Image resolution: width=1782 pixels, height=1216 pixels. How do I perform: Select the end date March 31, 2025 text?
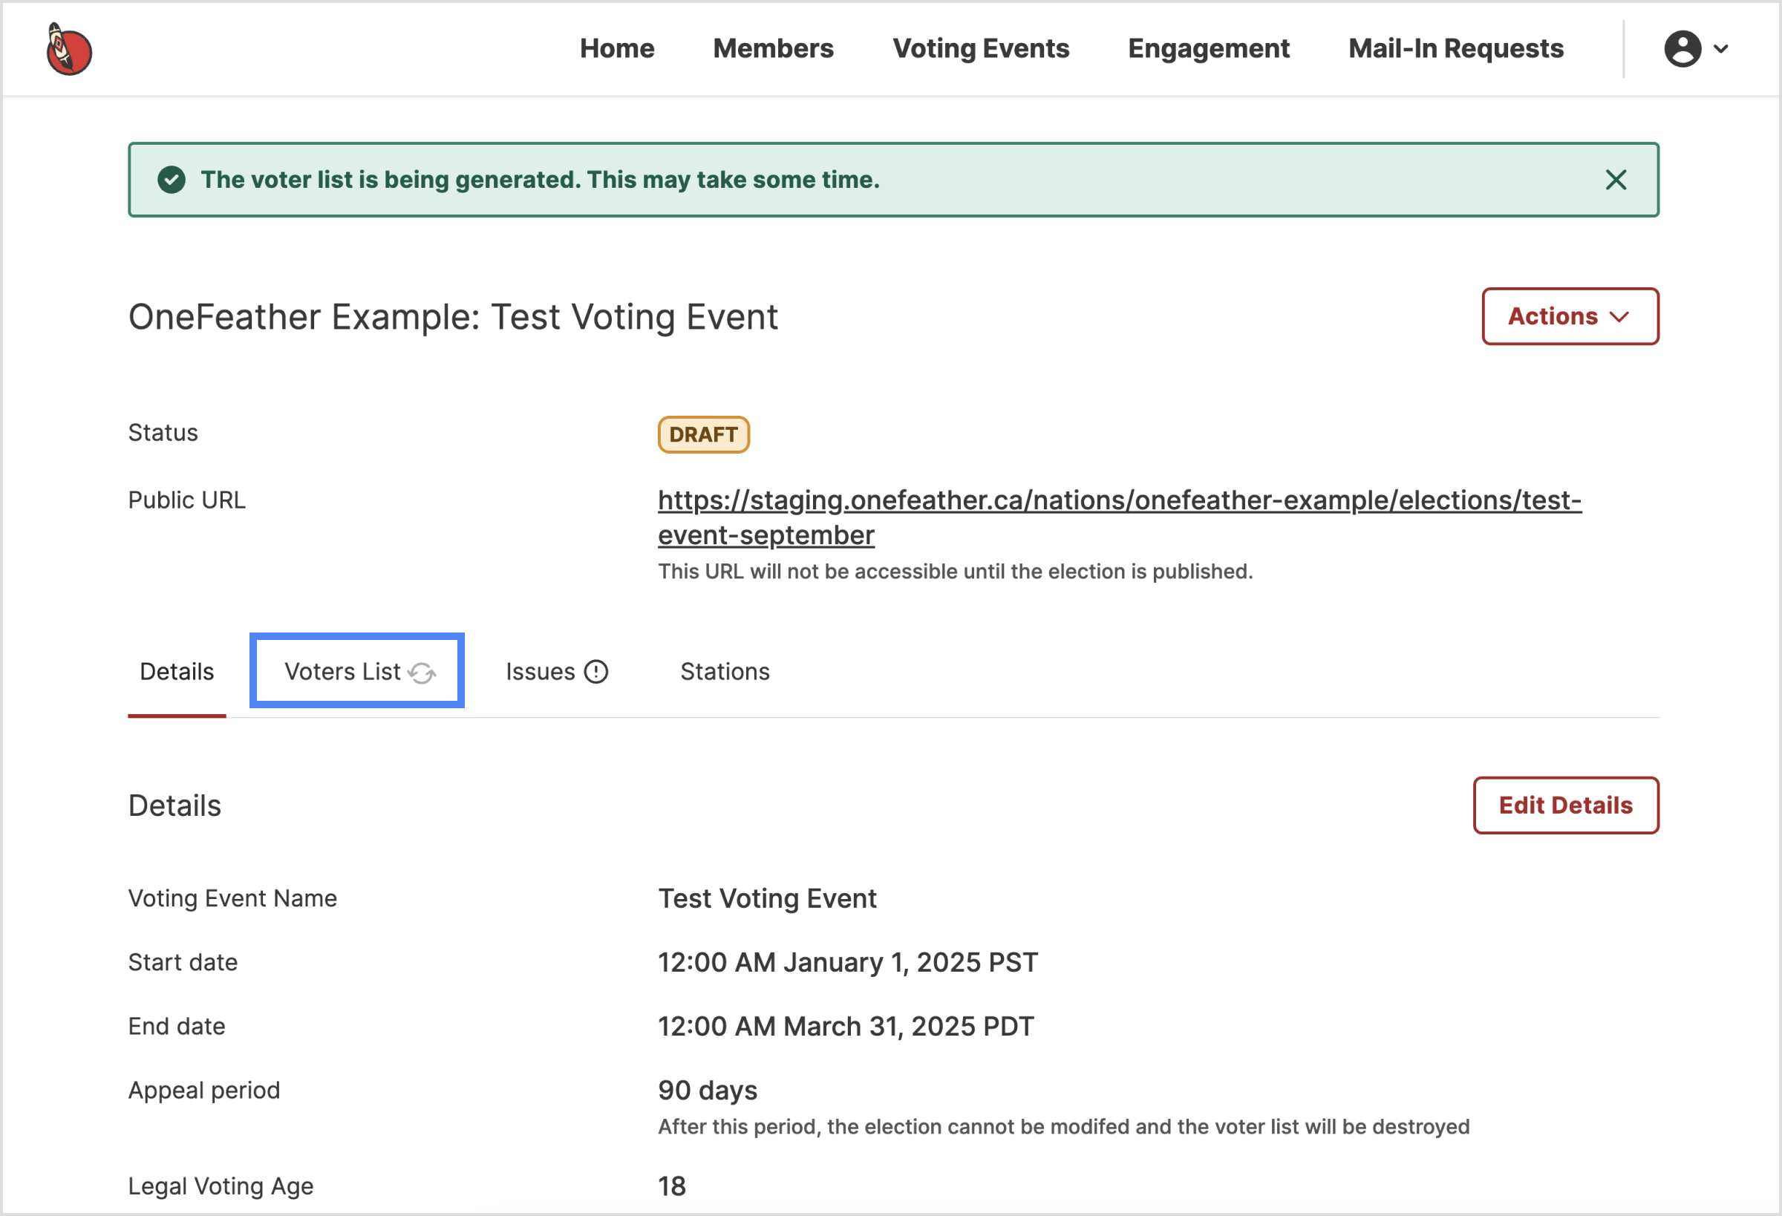(x=846, y=1027)
